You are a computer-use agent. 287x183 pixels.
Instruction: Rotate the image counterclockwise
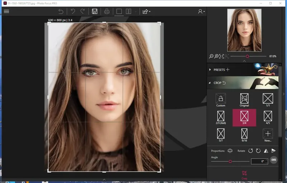tap(250, 151)
